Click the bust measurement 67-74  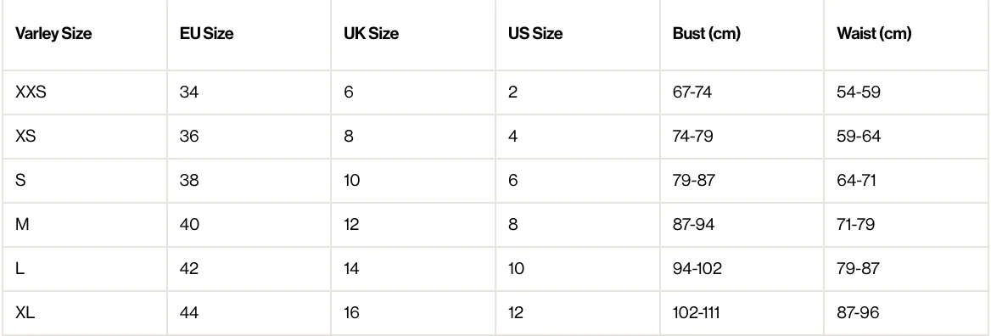coord(692,92)
